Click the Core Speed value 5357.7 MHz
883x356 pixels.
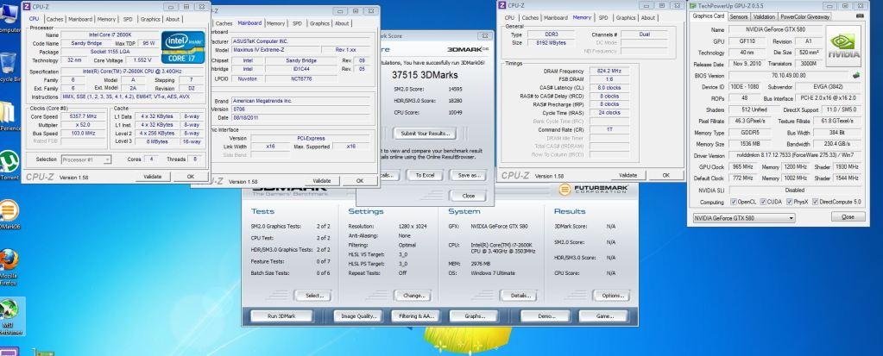click(84, 116)
